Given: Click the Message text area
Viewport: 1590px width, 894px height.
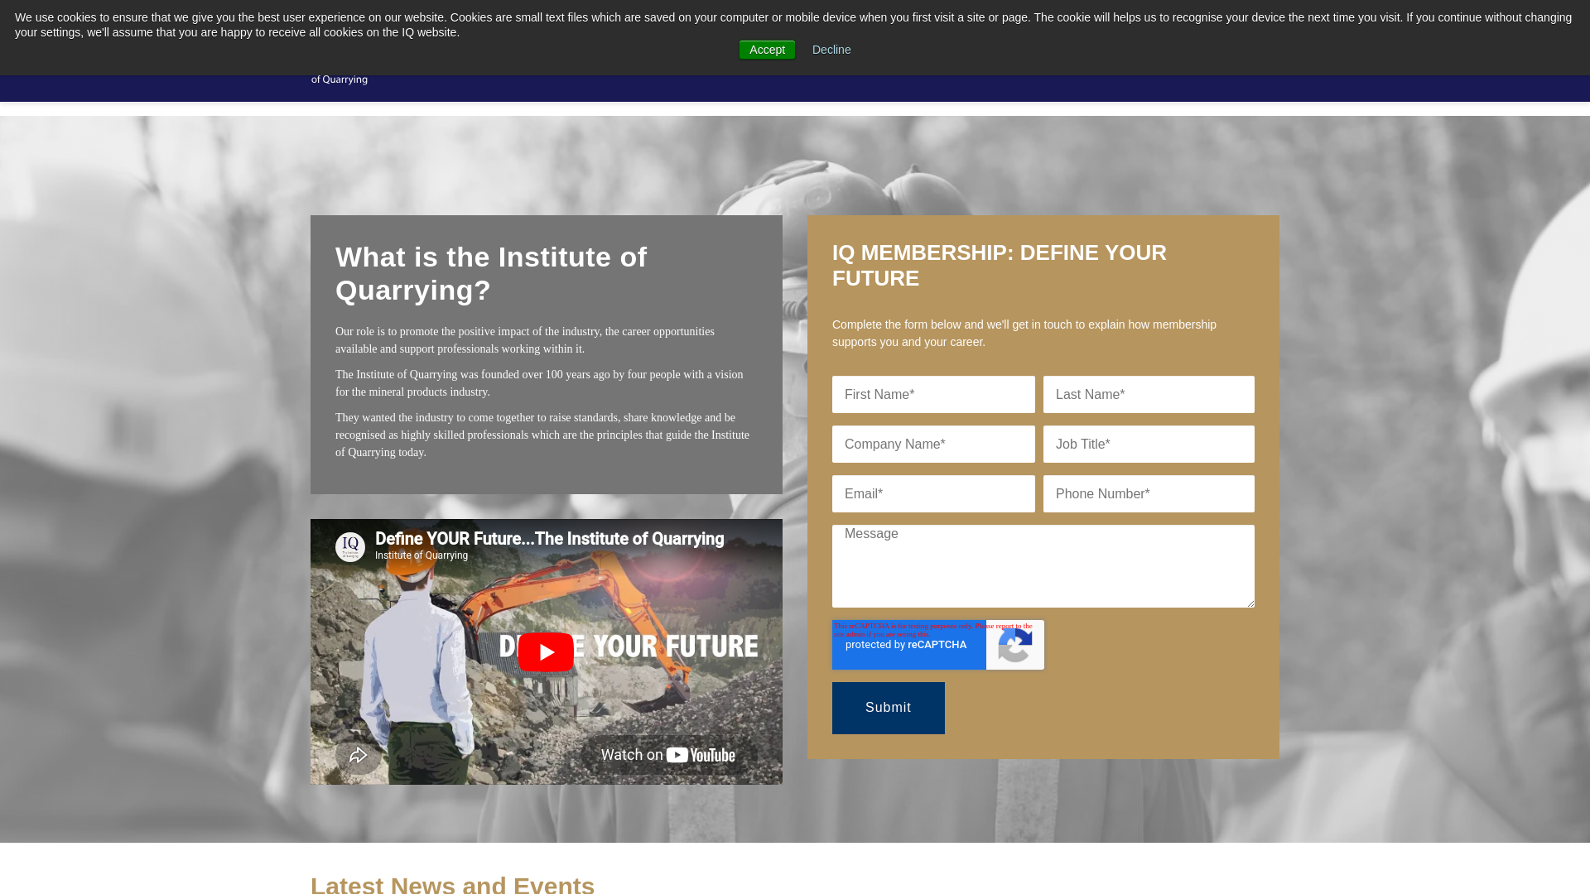Looking at the screenshot, I should (x=1043, y=566).
